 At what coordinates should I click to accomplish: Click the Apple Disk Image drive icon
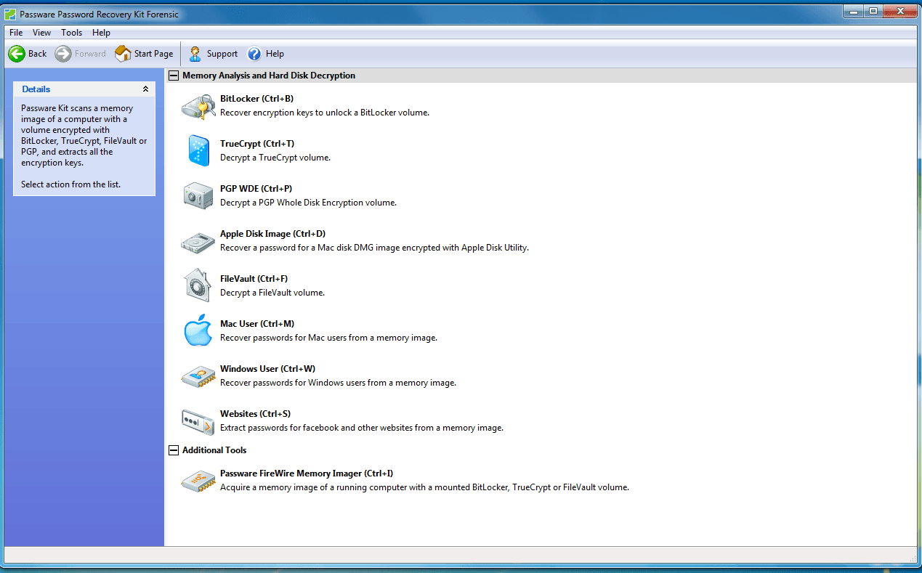[198, 242]
